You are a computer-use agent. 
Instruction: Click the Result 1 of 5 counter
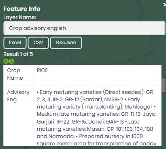[18, 54]
